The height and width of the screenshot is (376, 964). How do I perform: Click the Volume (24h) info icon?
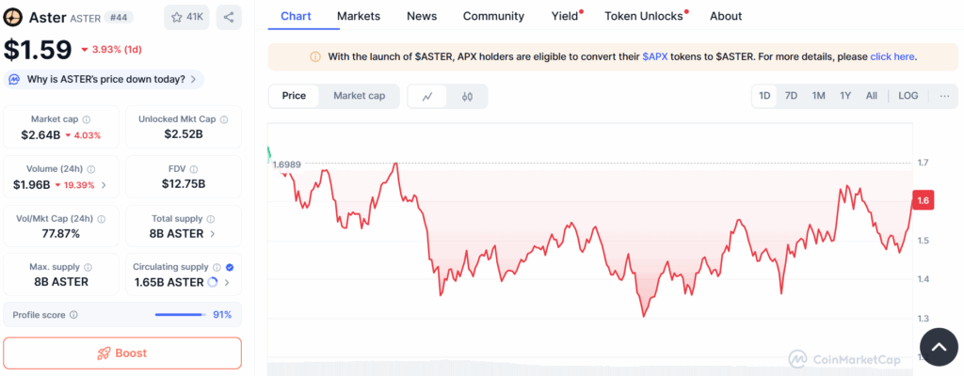pyautogui.click(x=91, y=169)
